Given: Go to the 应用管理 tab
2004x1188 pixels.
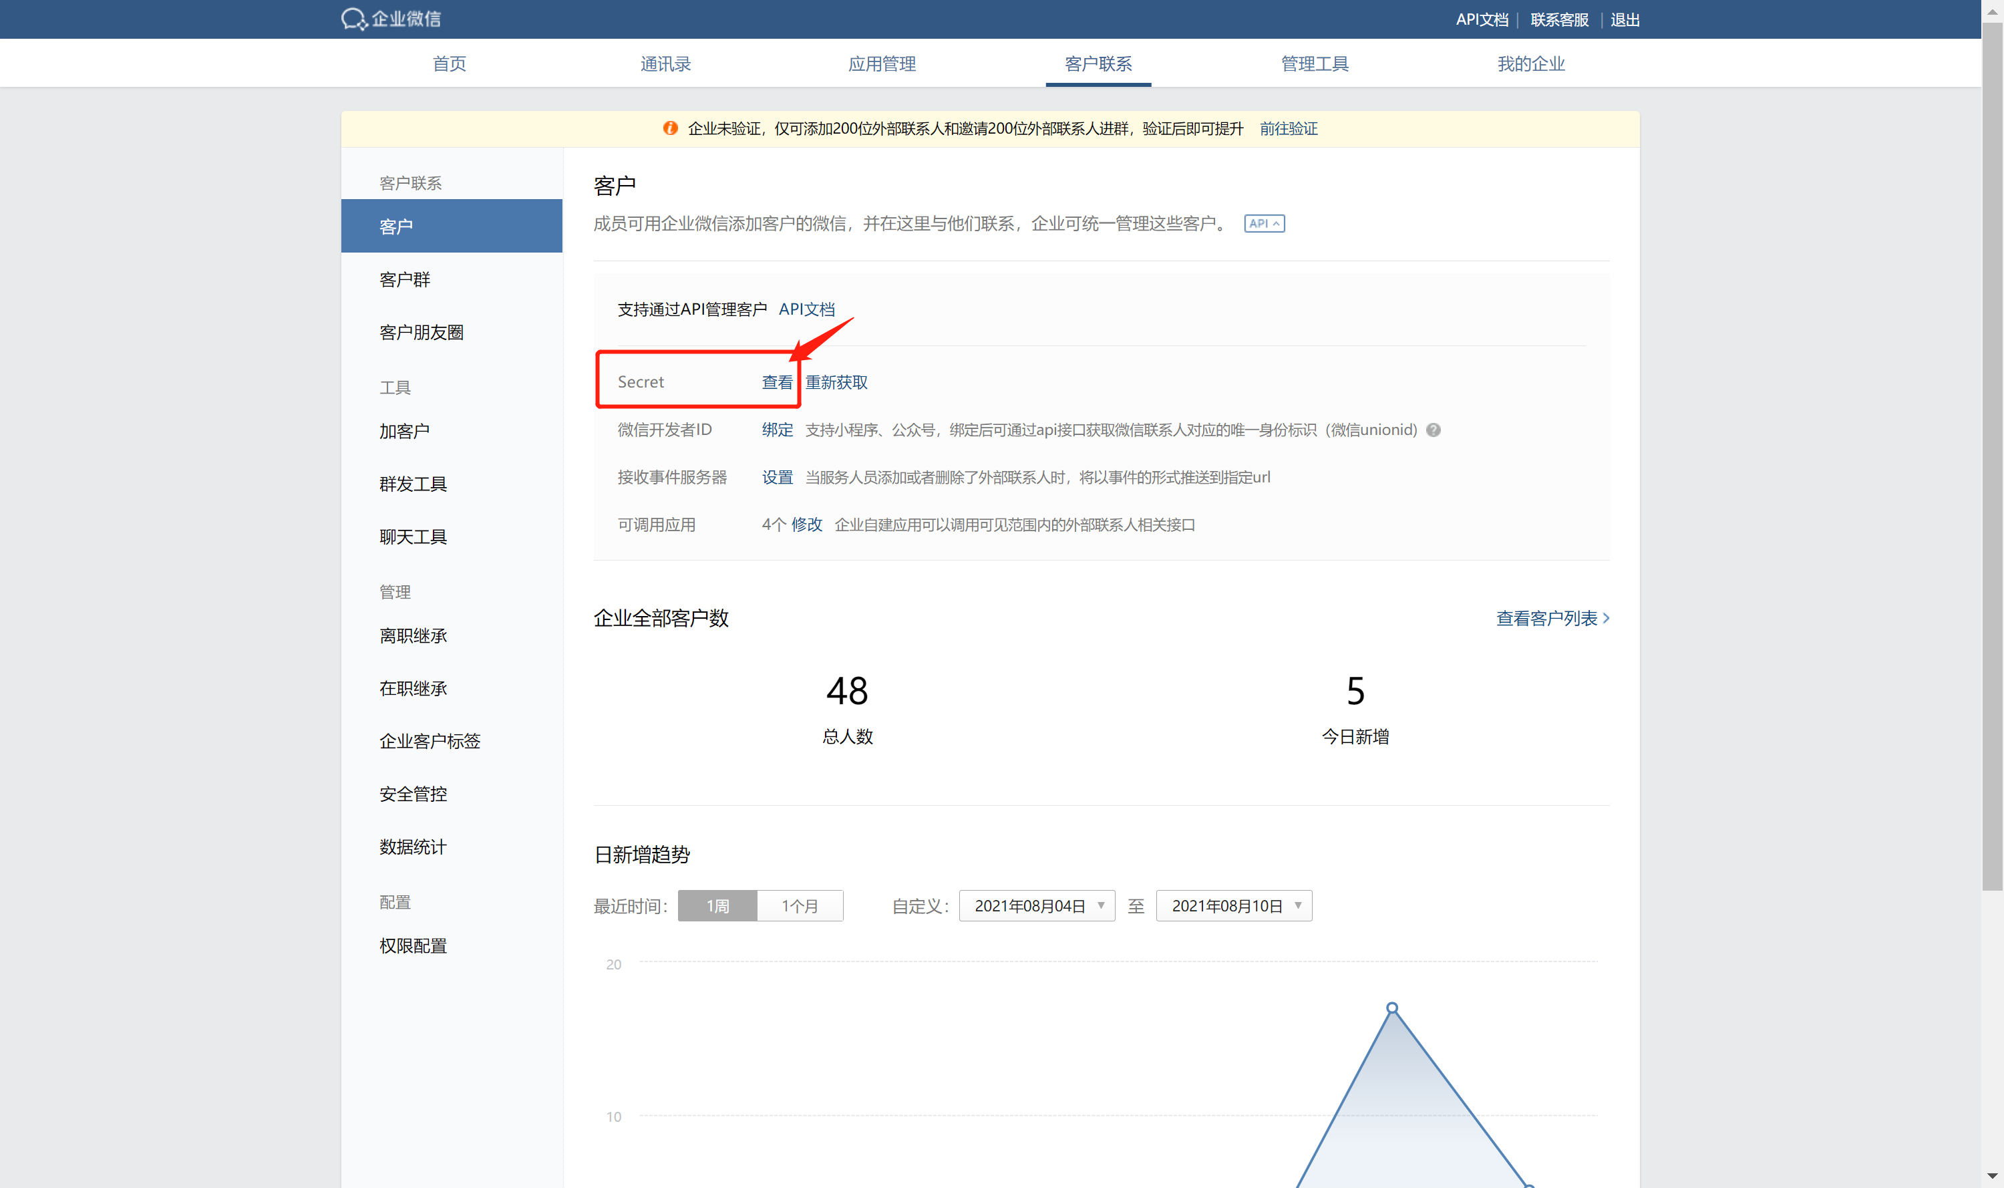Looking at the screenshot, I should coord(882,63).
